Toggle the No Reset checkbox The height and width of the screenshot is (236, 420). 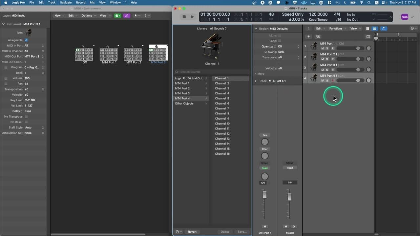tap(26, 122)
